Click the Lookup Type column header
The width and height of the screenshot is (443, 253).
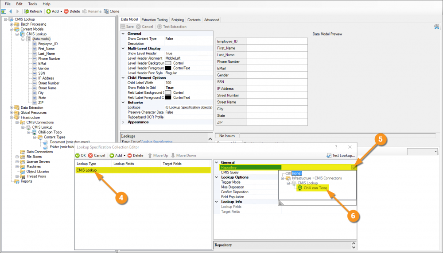click(x=93, y=164)
